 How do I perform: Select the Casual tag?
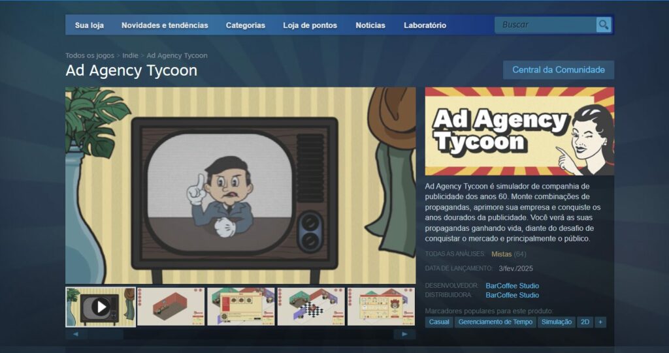[x=439, y=322]
